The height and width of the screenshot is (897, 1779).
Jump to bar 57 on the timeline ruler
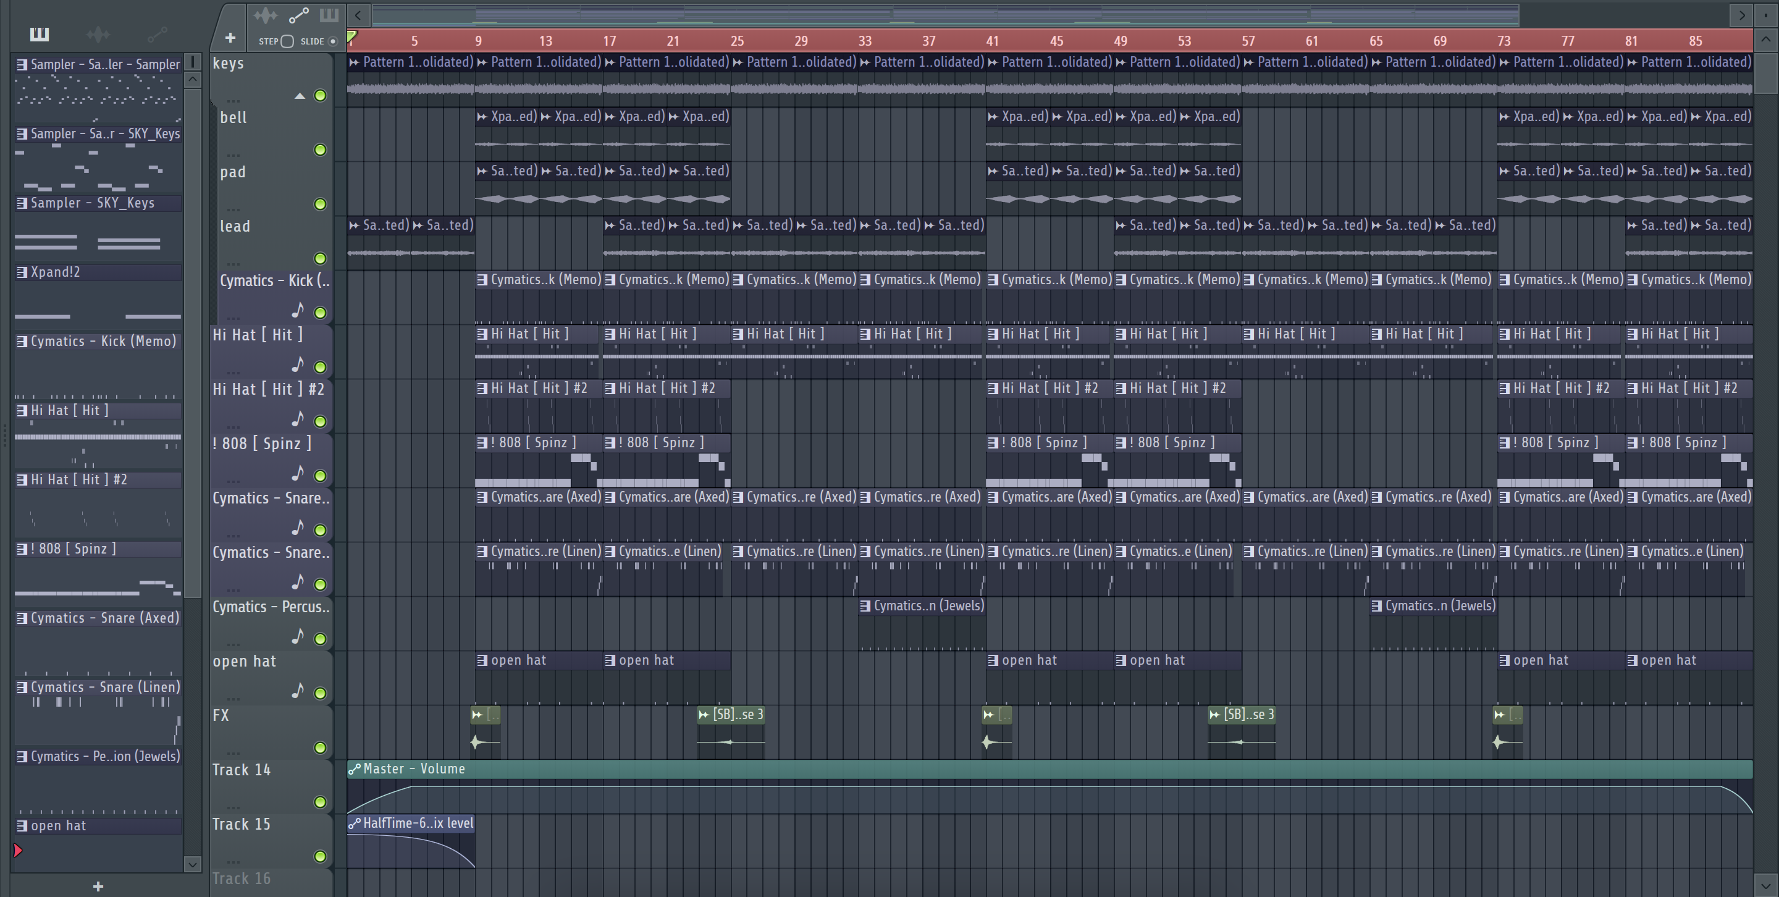[x=1248, y=41]
